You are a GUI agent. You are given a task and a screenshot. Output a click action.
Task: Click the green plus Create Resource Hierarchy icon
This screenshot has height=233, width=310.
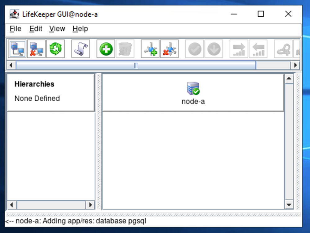point(106,49)
